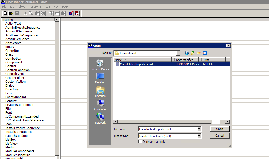Open the Tools menu
The width and height of the screenshot is (269, 159).
point(47,7)
